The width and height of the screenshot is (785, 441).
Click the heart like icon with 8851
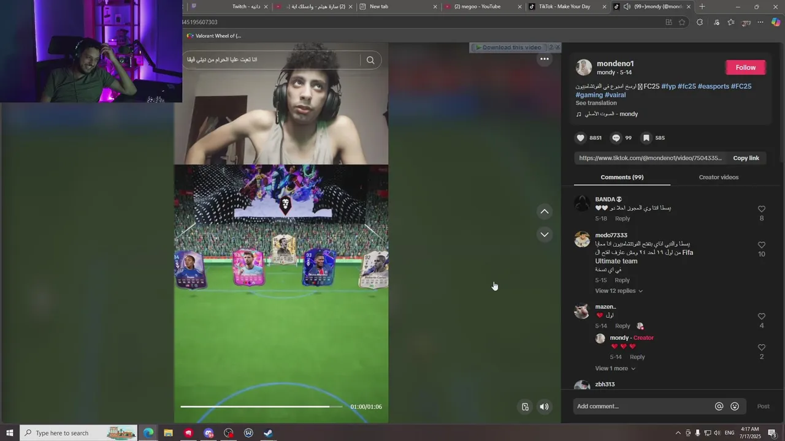click(x=580, y=138)
